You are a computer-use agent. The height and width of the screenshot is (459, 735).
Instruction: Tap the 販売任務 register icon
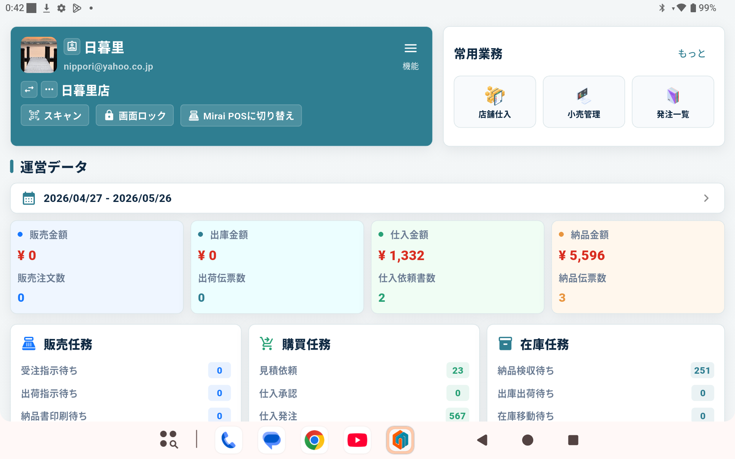point(29,343)
